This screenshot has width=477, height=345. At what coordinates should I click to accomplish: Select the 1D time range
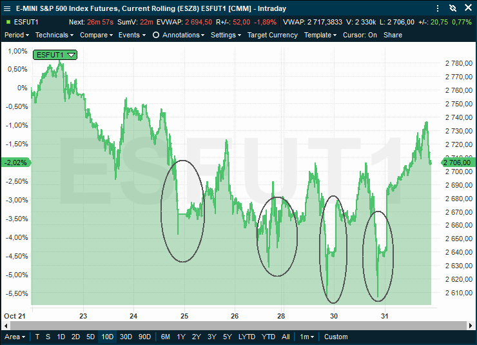(x=61, y=337)
